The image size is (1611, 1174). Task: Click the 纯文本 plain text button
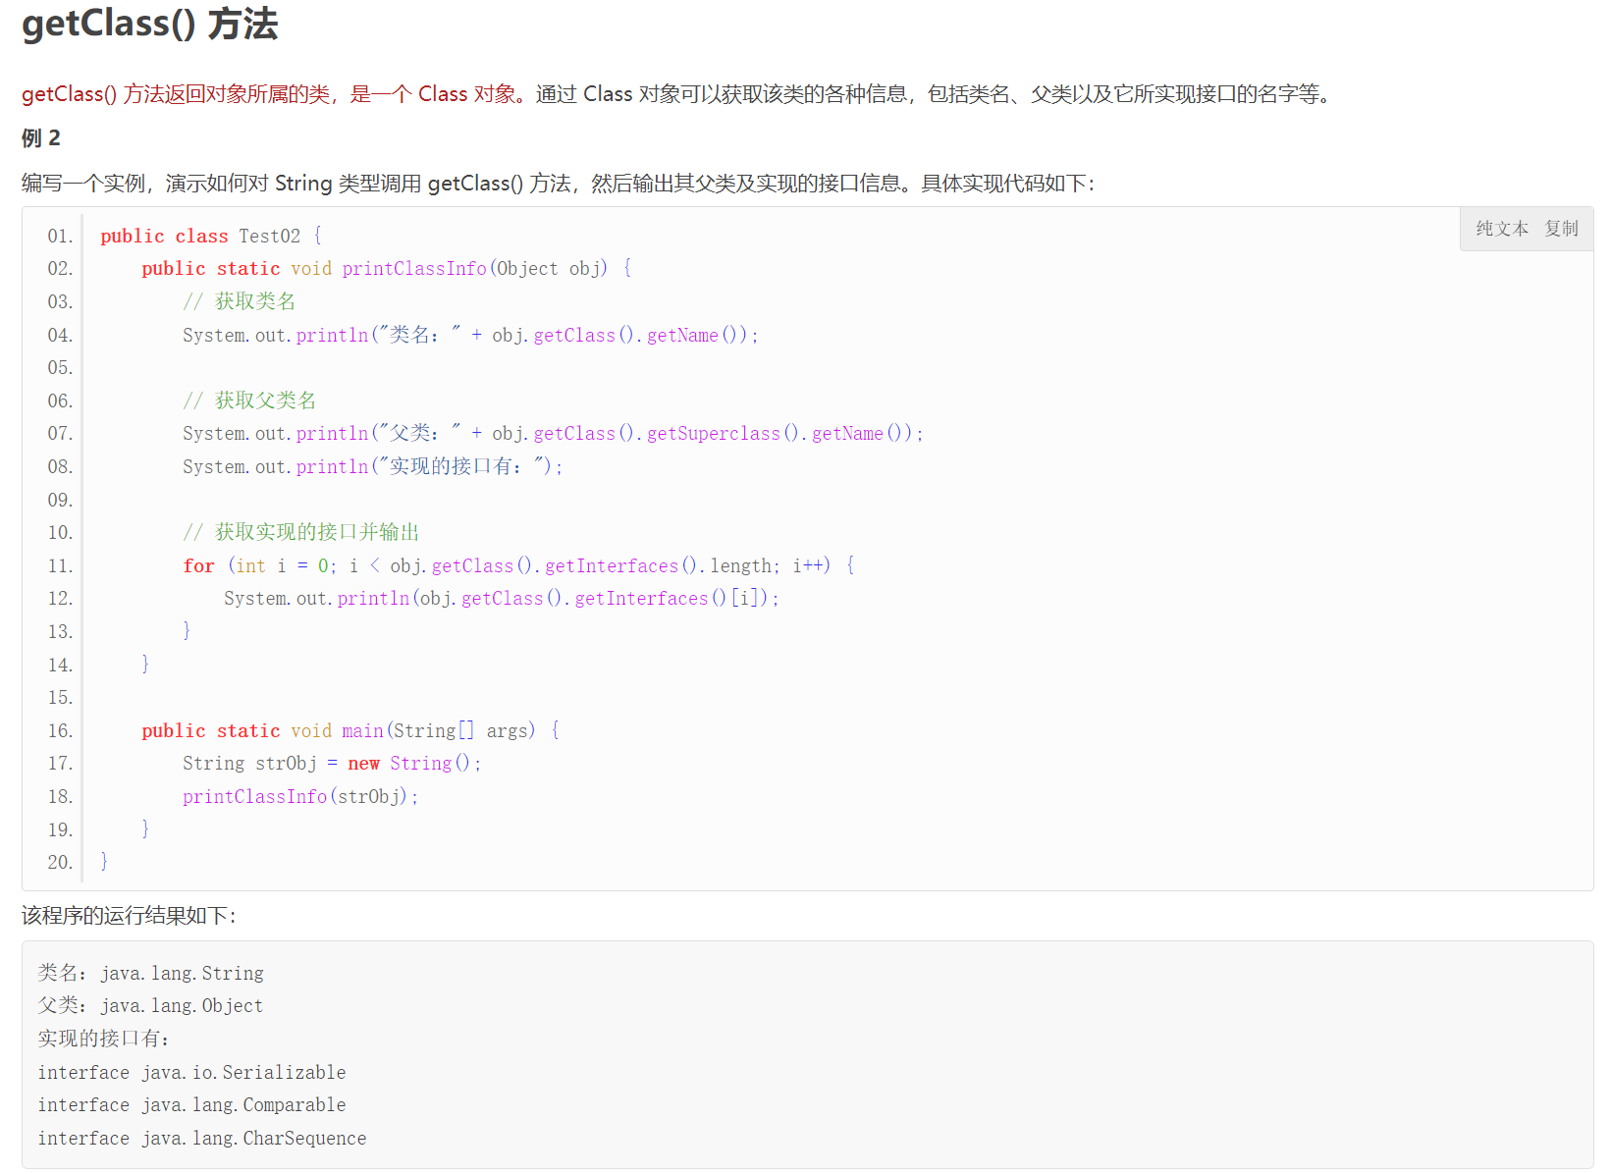(x=1502, y=229)
